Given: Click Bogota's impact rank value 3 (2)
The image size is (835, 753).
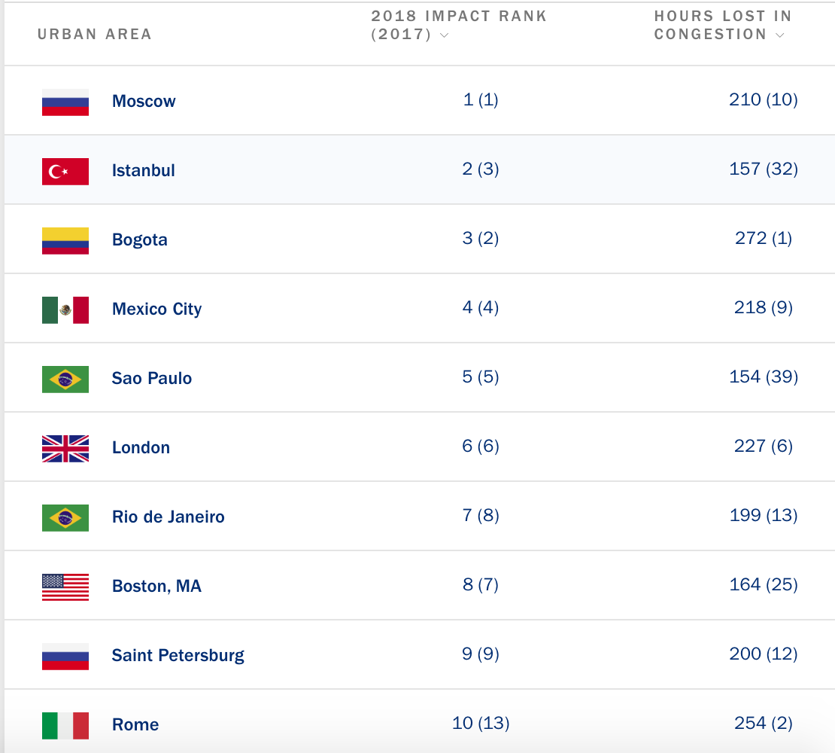Looking at the screenshot, I should (x=481, y=239).
